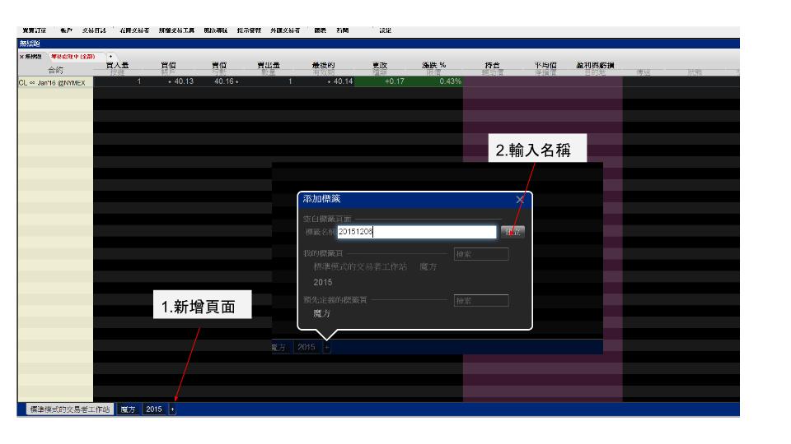Select 2015 in the 我的標籤頁 list
The image size is (791, 444).
pyautogui.click(x=323, y=282)
